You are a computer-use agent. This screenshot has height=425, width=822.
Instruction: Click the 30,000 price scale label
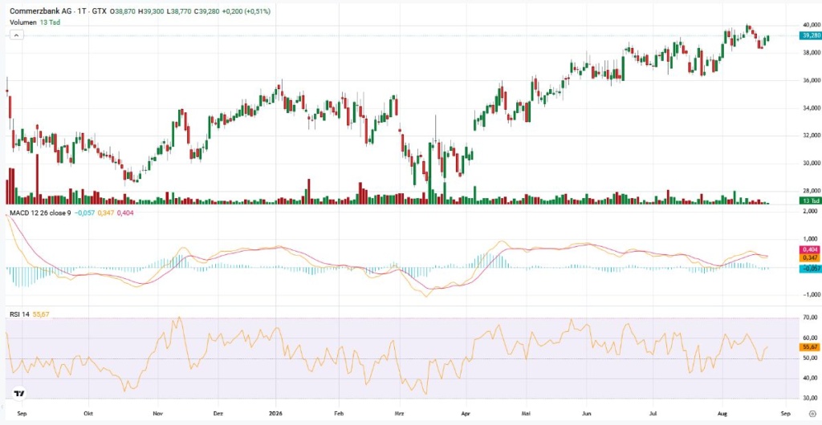click(x=811, y=163)
